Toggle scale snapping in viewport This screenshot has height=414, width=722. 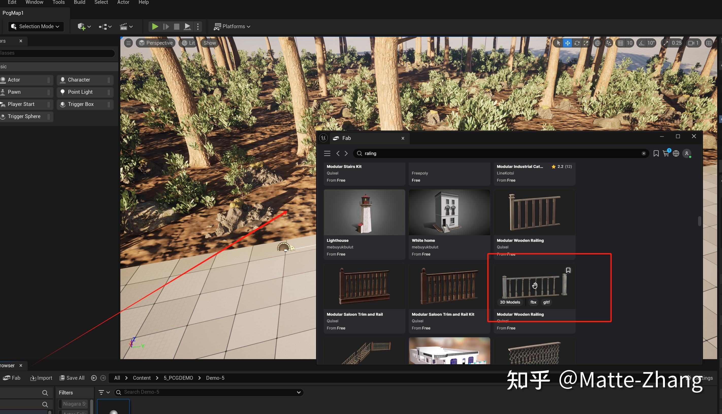(666, 43)
